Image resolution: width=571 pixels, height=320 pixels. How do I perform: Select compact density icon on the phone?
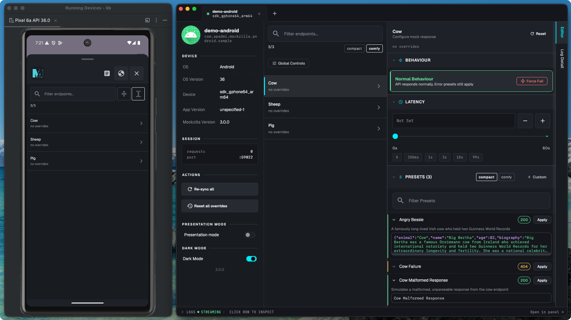(x=124, y=94)
